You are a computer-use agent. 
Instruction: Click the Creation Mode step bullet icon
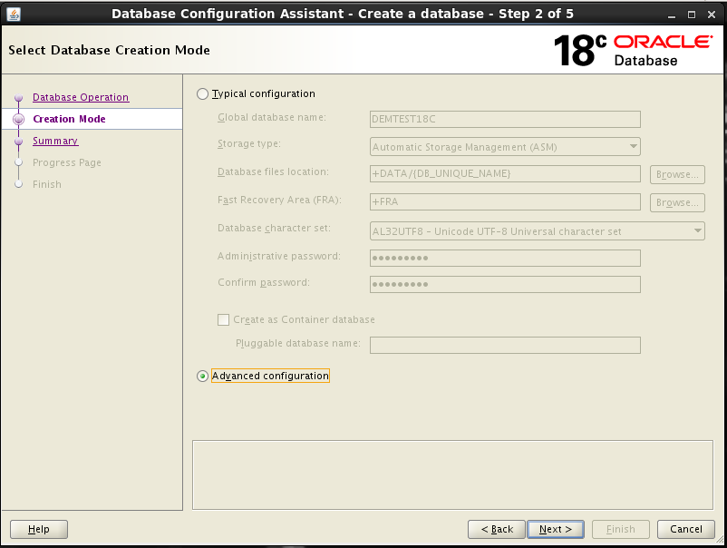(18, 119)
